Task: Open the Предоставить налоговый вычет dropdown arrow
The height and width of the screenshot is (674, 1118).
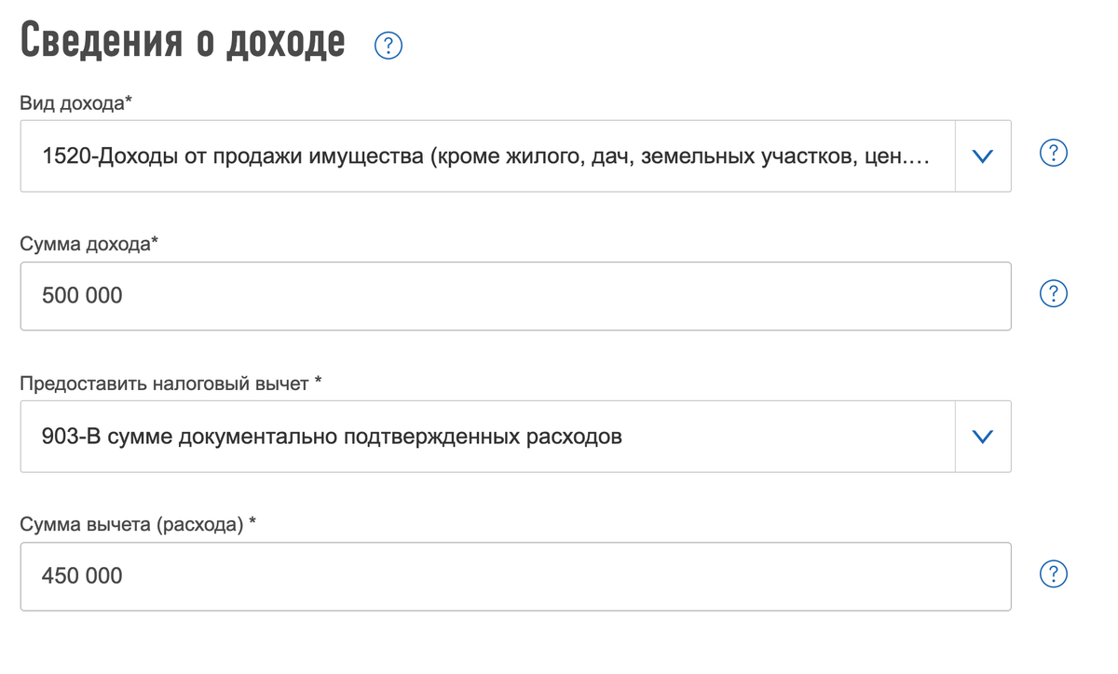Action: tap(983, 436)
